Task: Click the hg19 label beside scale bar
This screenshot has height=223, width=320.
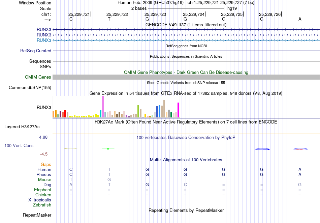Action: coord(232,8)
